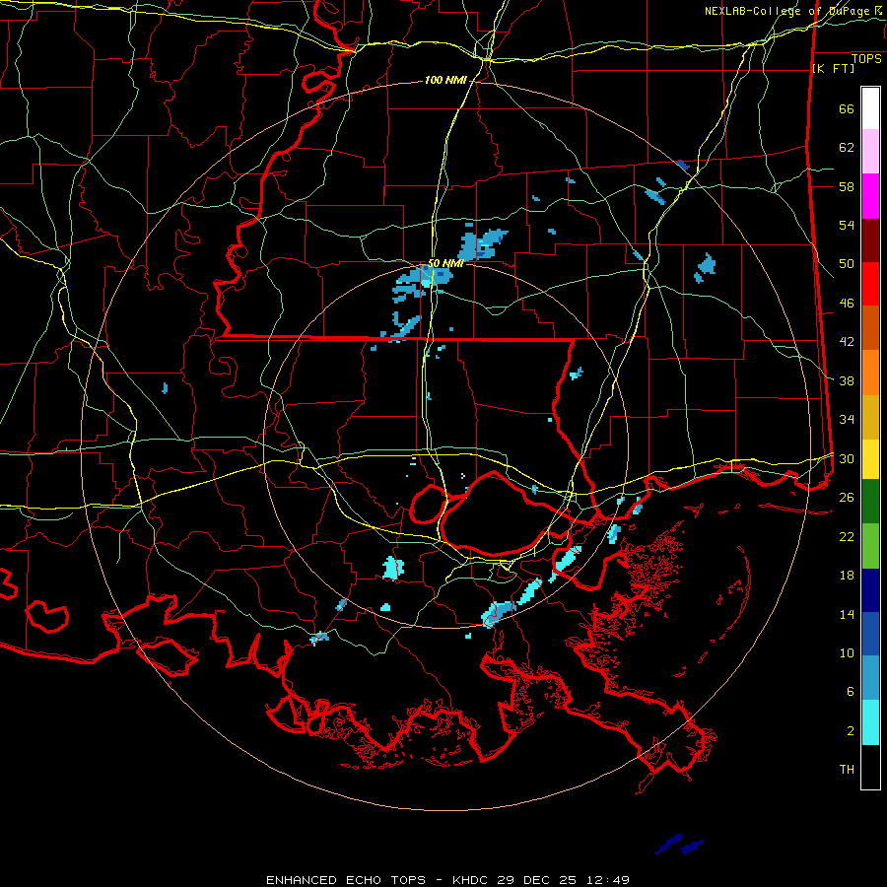Click the black TH threshold legend swatch
This screenshot has width=887, height=887.
click(870, 767)
